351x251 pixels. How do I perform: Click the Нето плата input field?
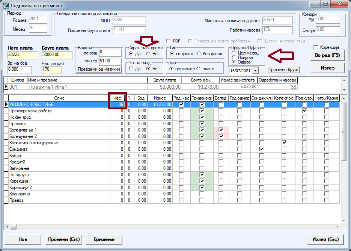23,55
